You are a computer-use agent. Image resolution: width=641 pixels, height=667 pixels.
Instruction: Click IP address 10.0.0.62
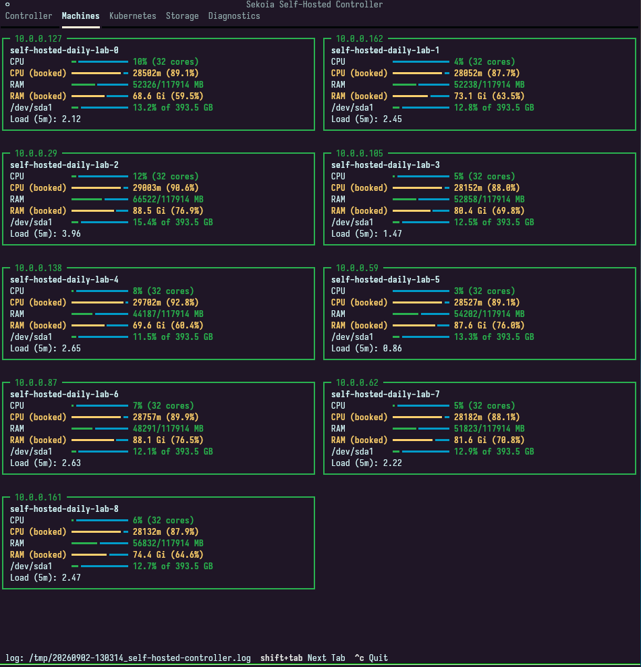(x=357, y=382)
